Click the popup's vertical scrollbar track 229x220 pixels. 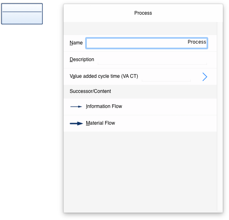click(220, 116)
